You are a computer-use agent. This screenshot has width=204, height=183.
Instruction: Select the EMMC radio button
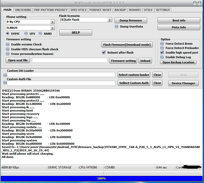(8, 33)
